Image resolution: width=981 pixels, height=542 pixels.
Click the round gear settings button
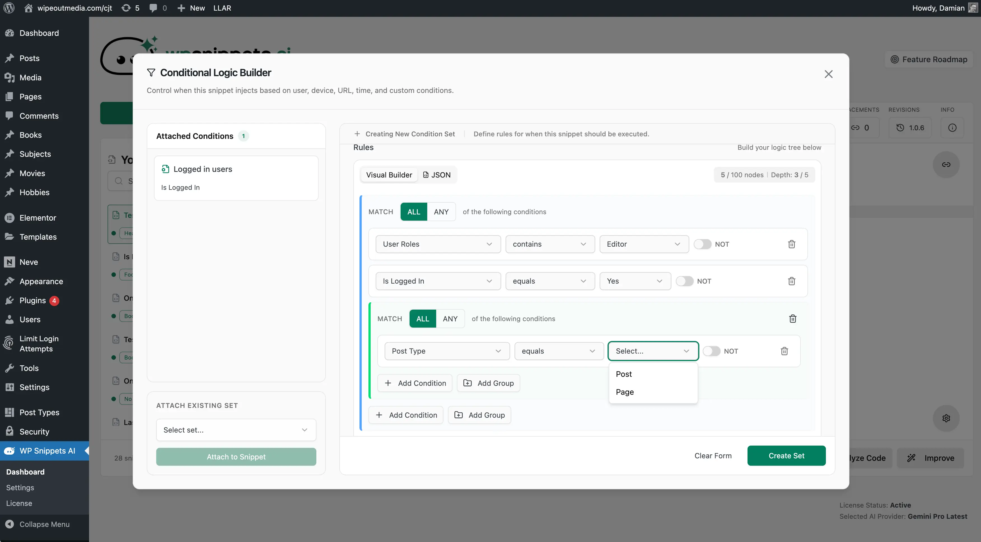pyautogui.click(x=946, y=418)
